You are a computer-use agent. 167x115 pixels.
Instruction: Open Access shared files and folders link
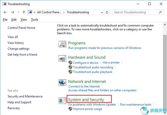pyautogui.click(x=102, y=90)
